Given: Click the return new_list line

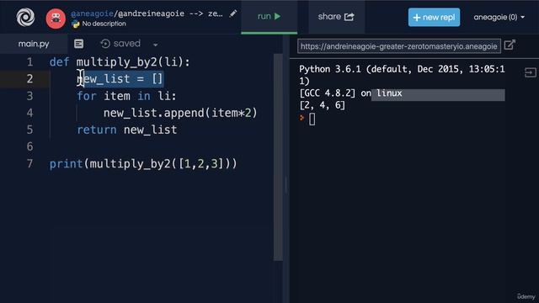Looking at the screenshot, I should pos(127,130).
